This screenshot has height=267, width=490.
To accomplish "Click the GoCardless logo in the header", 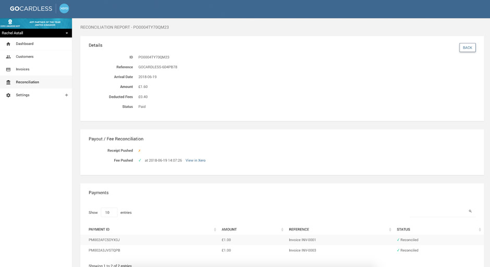I will tap(31, 9).
